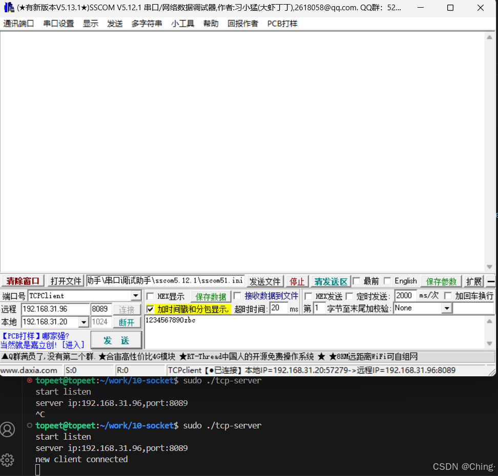
Task: Click 打开文件 button
Action: (x=66, y=281)
